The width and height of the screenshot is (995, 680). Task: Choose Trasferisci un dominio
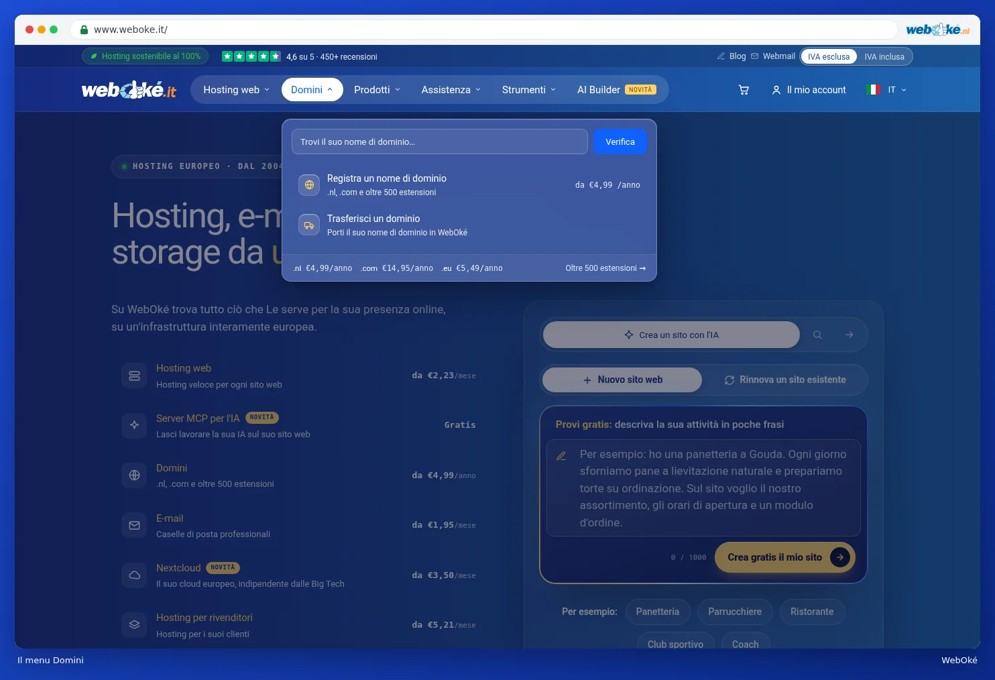point(469,225)
